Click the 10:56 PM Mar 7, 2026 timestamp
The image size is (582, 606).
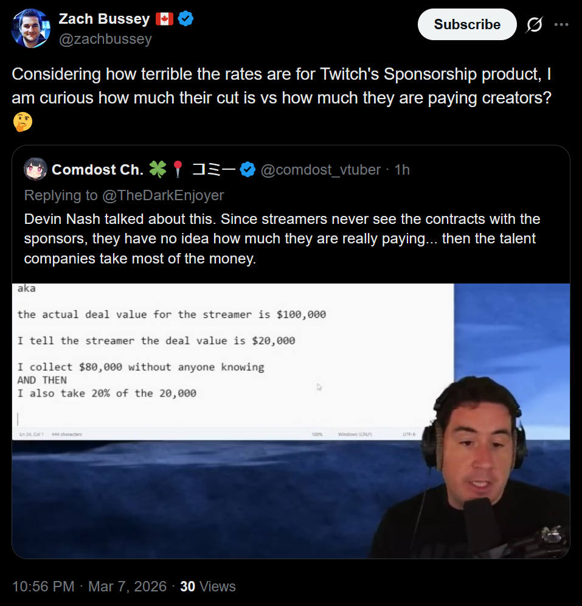pyautogui.click(x=89, y=587)
